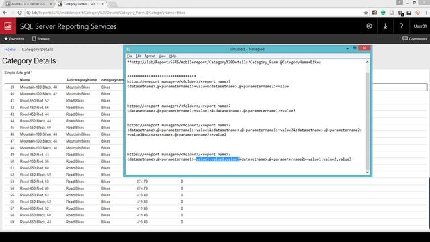
Task: Click the highlighted value1,value2,value3 text in Notepad
Action: coord(218,159)
